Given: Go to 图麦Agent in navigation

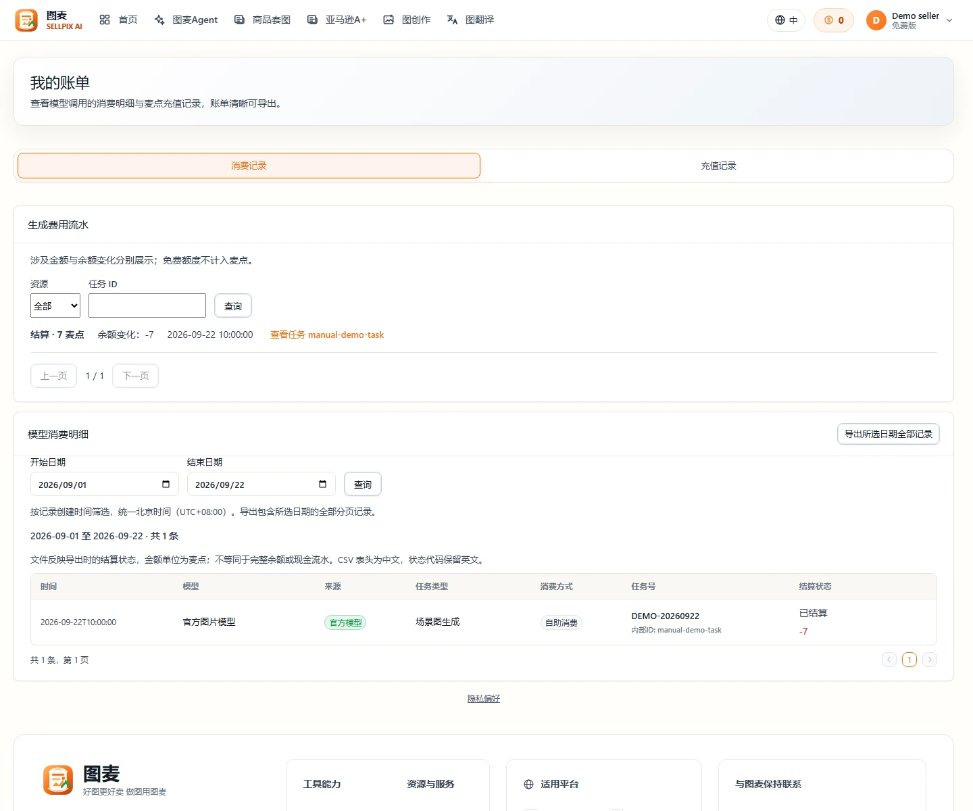Looking at the screenshot, I should [x=186, y=20].
